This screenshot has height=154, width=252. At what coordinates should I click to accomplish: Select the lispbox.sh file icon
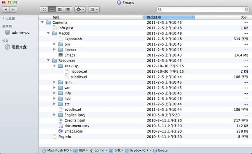[x=60, y=39]
